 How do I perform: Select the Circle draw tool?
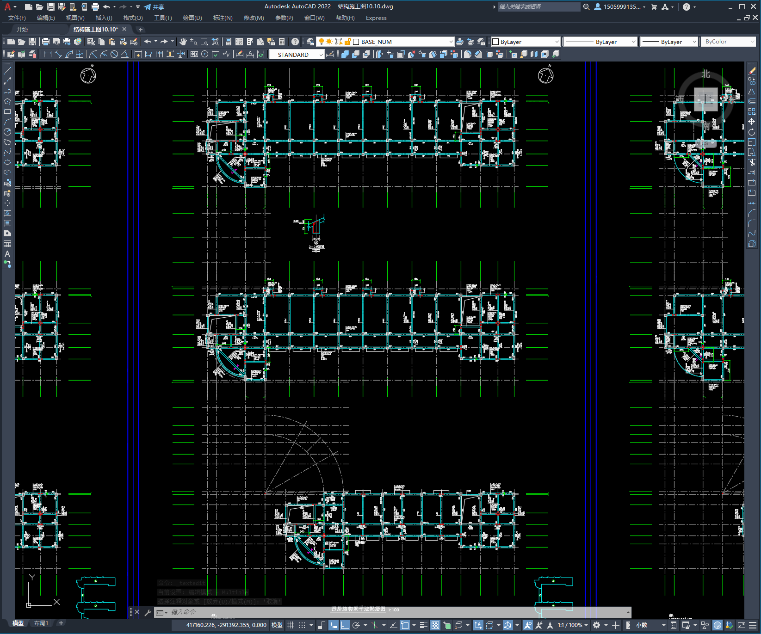click(x=7, y=132)
